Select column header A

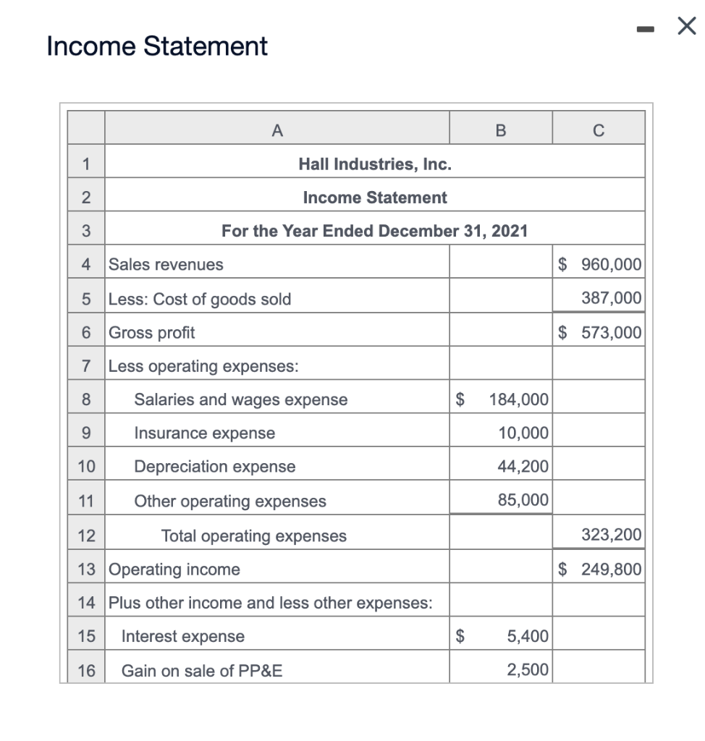pyautogui.click(x=277, y=128)
